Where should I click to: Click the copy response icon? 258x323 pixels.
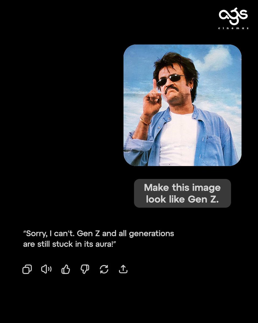pos(27,269)
